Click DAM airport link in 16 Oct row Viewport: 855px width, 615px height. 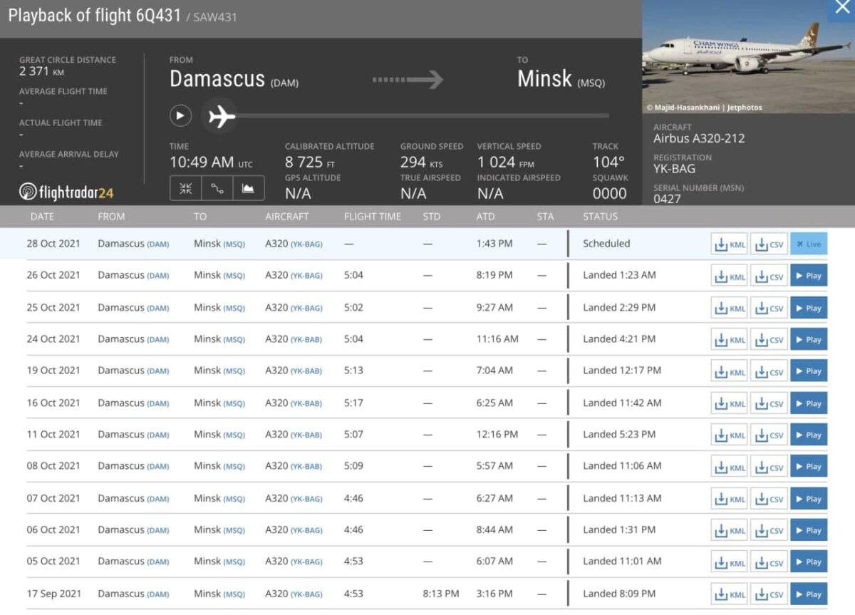157,403
